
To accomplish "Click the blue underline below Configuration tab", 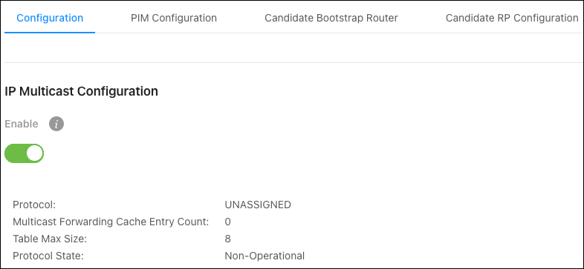I will pos(50,33).
